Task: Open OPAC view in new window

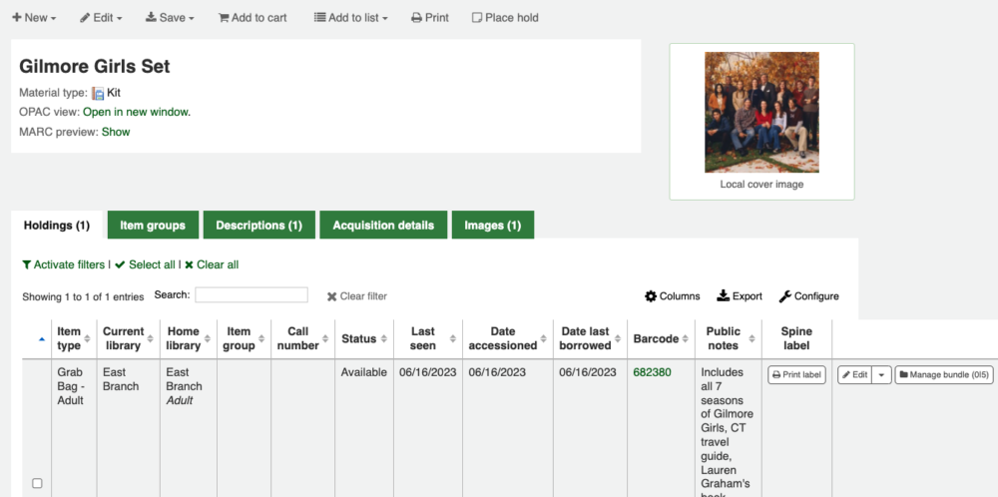Action: [137, 112]
